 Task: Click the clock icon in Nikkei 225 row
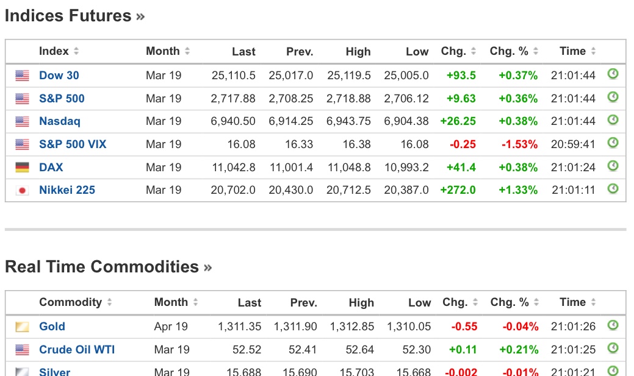pyautogui.click(x=613, y=189)
